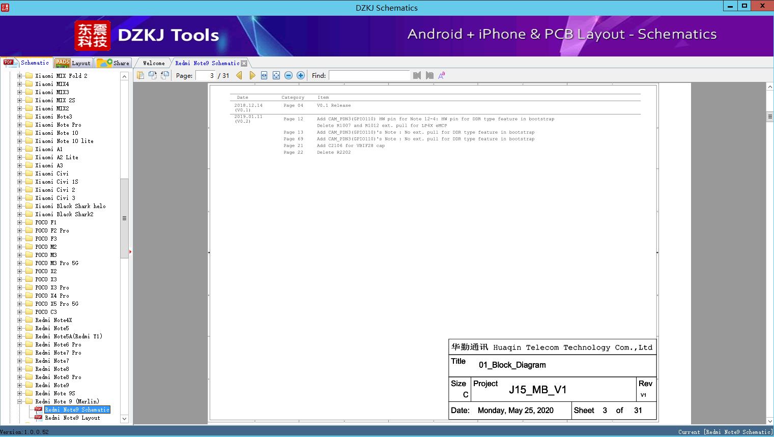Click the page number input field
The image size is (774, 437).
pyautogui.click(x=206, y=75)
